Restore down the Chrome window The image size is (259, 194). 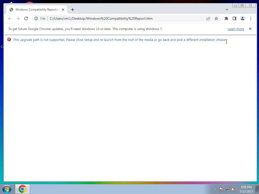(x=242, y=6)
